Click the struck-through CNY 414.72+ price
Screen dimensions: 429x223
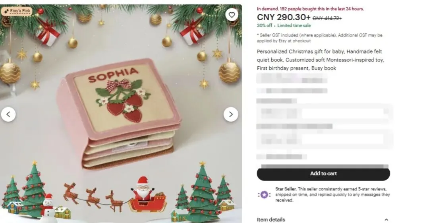(327, 18)
